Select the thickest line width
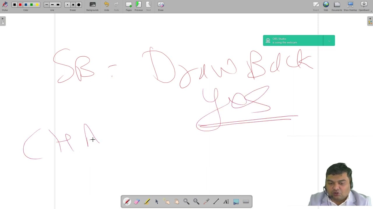Screen dimensions: 373x209 (x=58, y=5)
